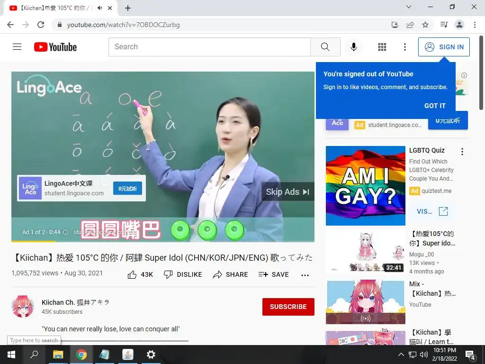
Task: Open more actions ellipsis below video
Action: (305, 275)
